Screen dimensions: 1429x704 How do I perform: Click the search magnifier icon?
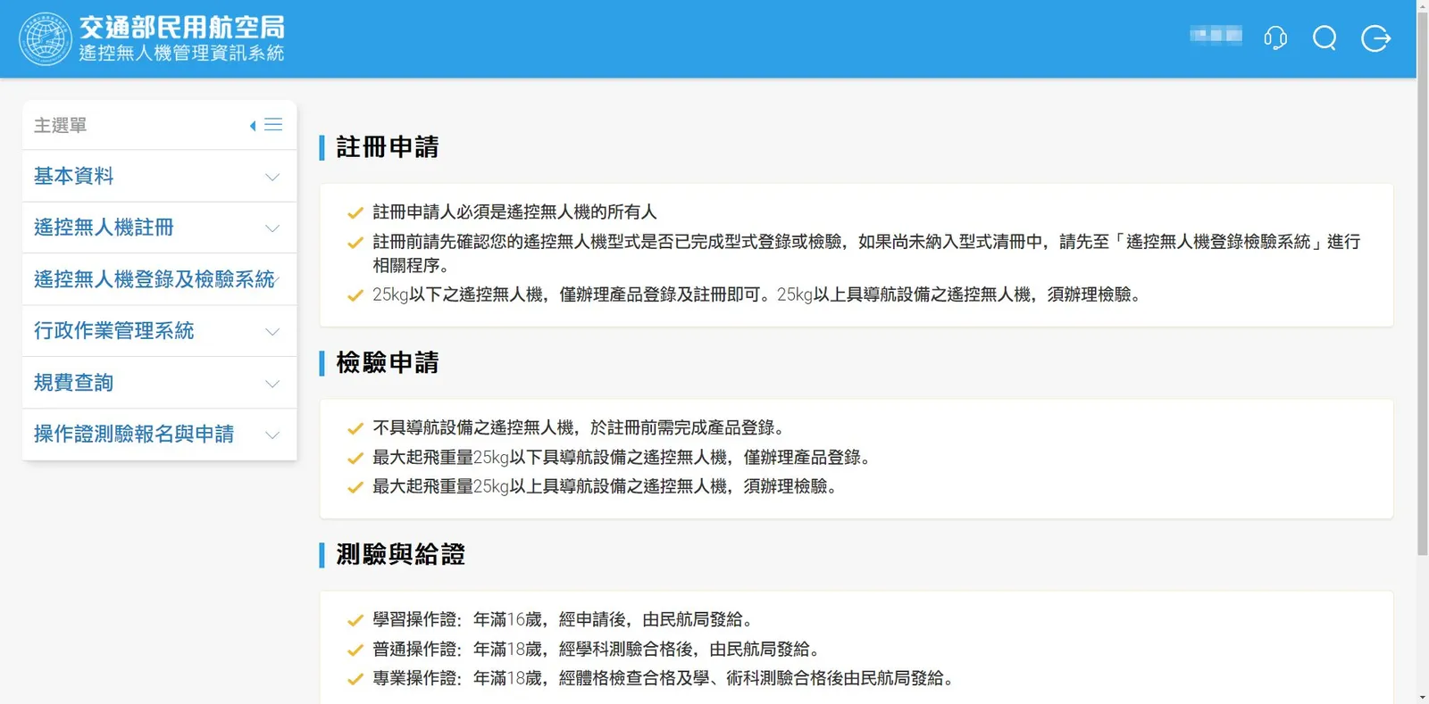[x=1325, y=38]
